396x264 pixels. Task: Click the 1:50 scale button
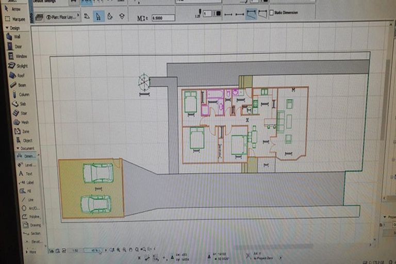(x=75, y=251)
